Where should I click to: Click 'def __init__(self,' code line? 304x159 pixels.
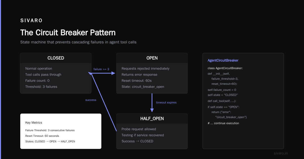218,73
